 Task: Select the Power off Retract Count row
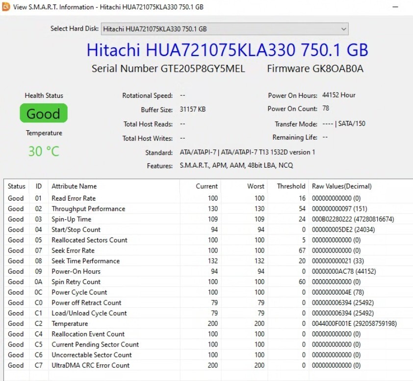coord(208,302)
